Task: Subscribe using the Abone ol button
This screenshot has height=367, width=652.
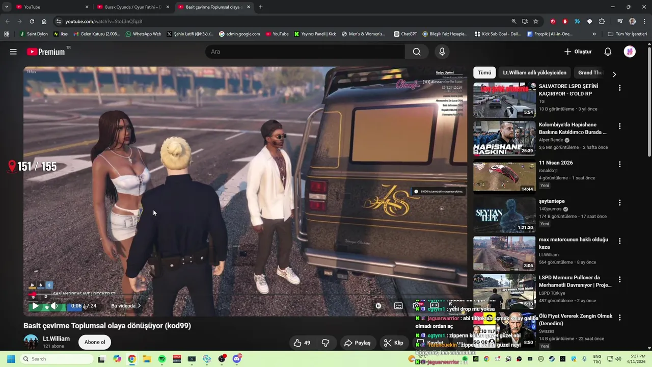Action: [95, 342]
